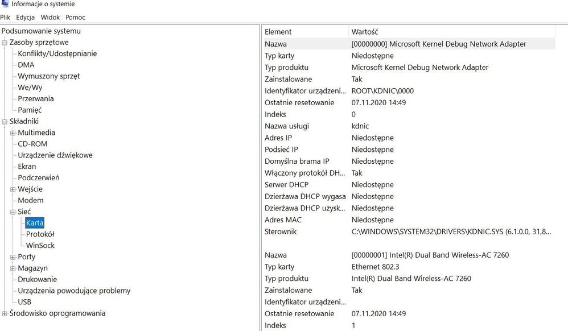Select WinSock under Sieć
Viewport: 568px width, 331px height.
click(40, 245)
